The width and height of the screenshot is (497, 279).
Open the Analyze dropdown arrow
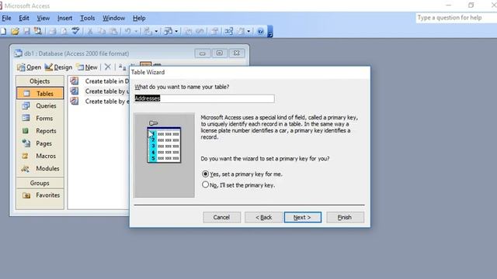pyautogui.click(x=176, y=31)
